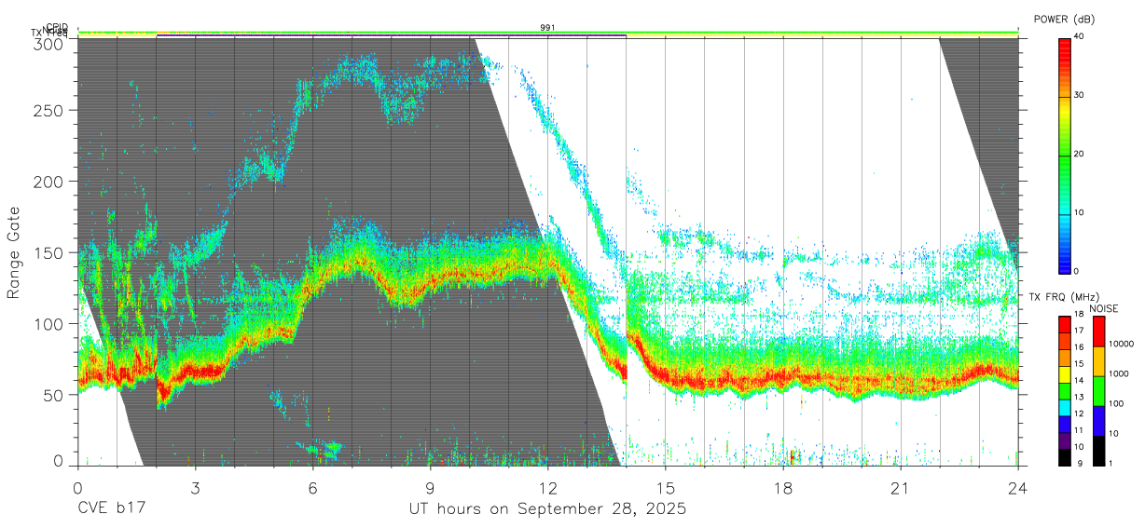Click the 6 tick on the UT hours axis
Image resolution: width=1145 pixels, height=528 pixels.
point(312,487)
